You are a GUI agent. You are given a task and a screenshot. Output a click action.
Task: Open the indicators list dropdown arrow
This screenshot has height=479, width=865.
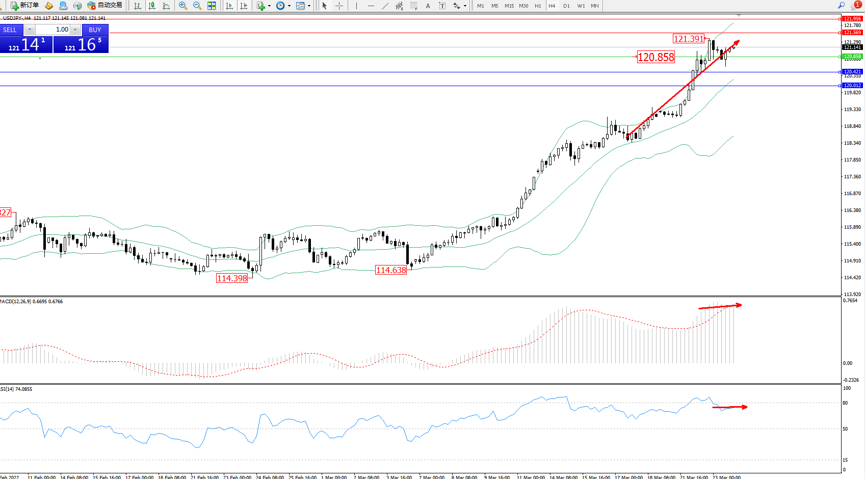(269, 6)
